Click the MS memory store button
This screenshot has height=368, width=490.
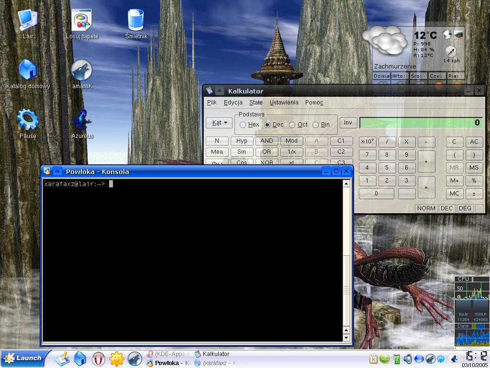point(474,168)
